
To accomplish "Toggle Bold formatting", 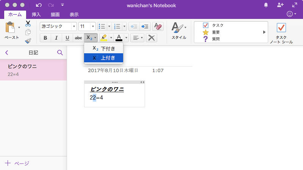I will [45, 38].
